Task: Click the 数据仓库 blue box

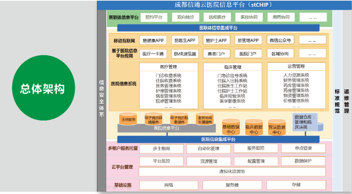Action: 305,122
